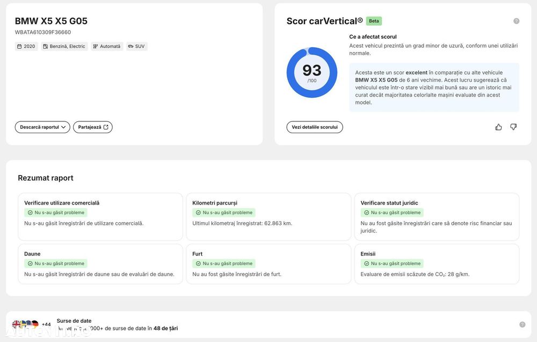
Task: Open the carVertical score help icon
Action: [x=517, y=21]
